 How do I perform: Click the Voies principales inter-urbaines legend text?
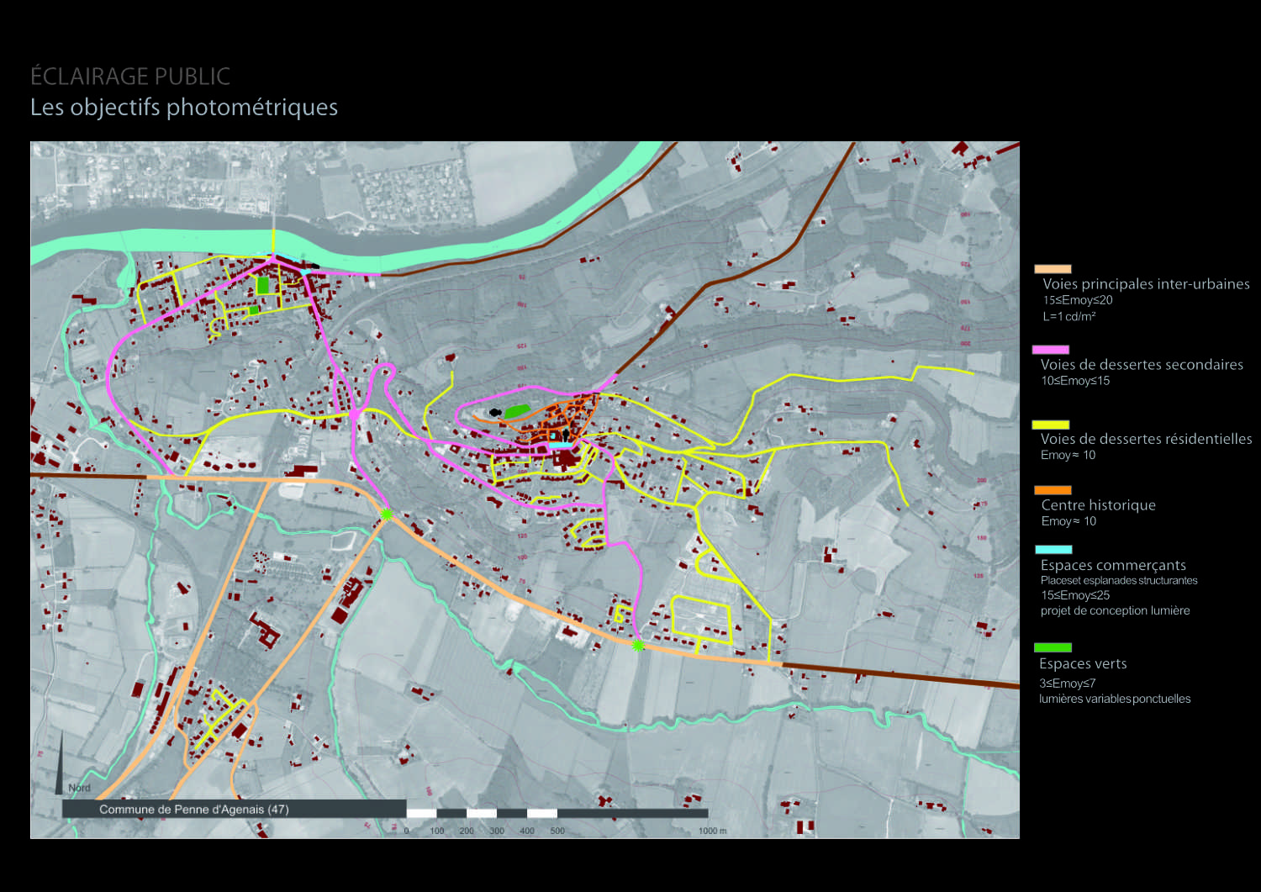click(1146, 284)
